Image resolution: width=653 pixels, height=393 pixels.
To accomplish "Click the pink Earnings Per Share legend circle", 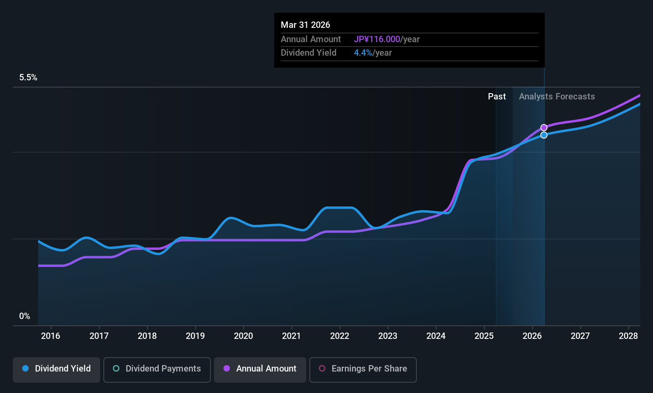I will pyautogui.click(x=322, y=369).
